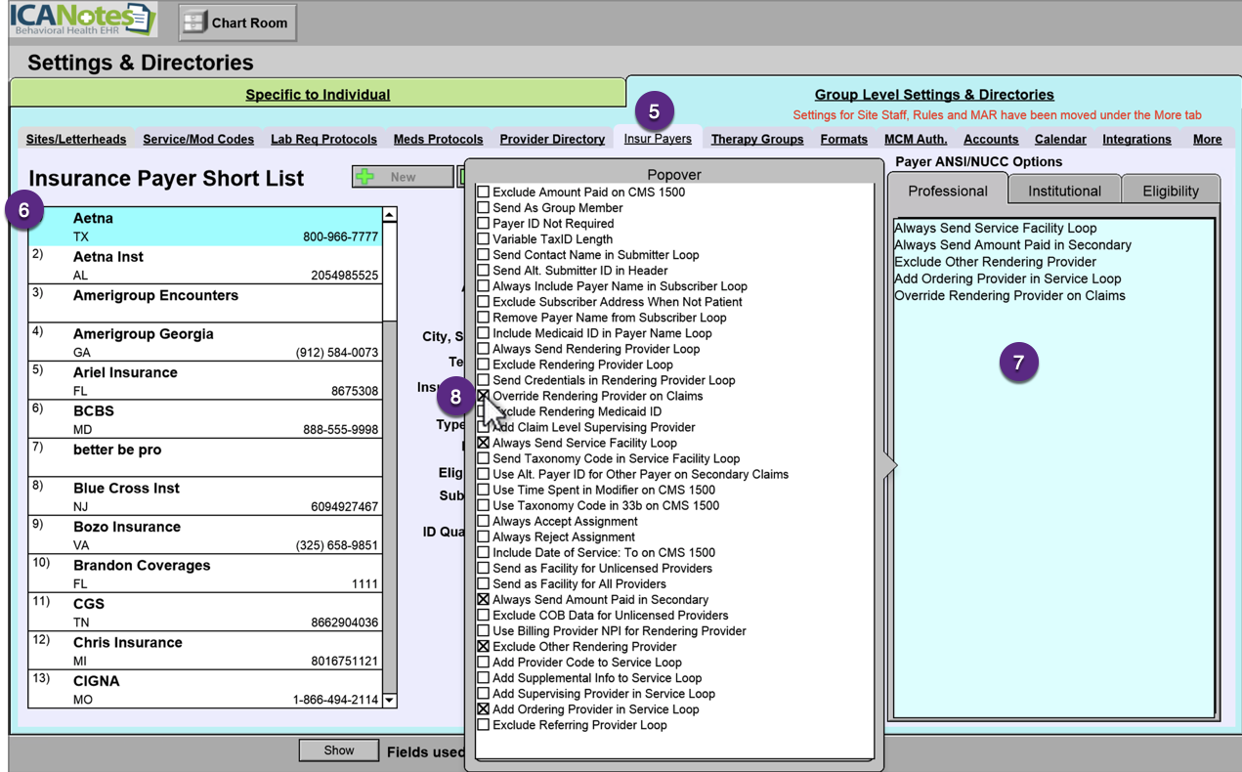Image resolution: width=1242 pixels, height=772 pixels.
Task: Click the ICANotes logo
Action: click(x=83, y=21)
